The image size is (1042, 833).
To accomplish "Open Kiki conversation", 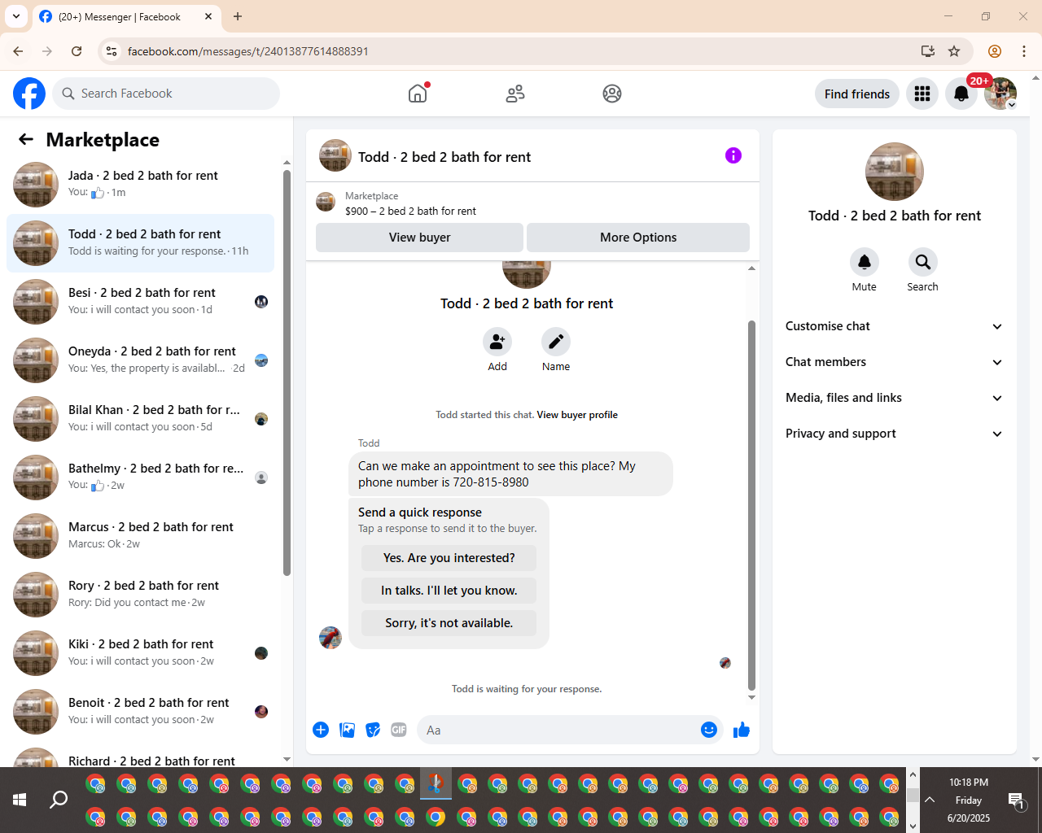I will (140, 653).
